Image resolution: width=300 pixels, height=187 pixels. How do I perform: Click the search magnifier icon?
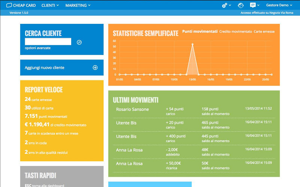point(79,42)
